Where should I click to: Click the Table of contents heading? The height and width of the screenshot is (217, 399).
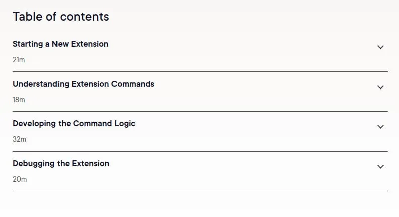click(x=61, y=17)
